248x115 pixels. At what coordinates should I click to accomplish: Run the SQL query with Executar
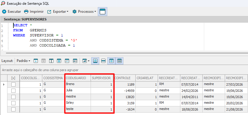coord(11,12)
